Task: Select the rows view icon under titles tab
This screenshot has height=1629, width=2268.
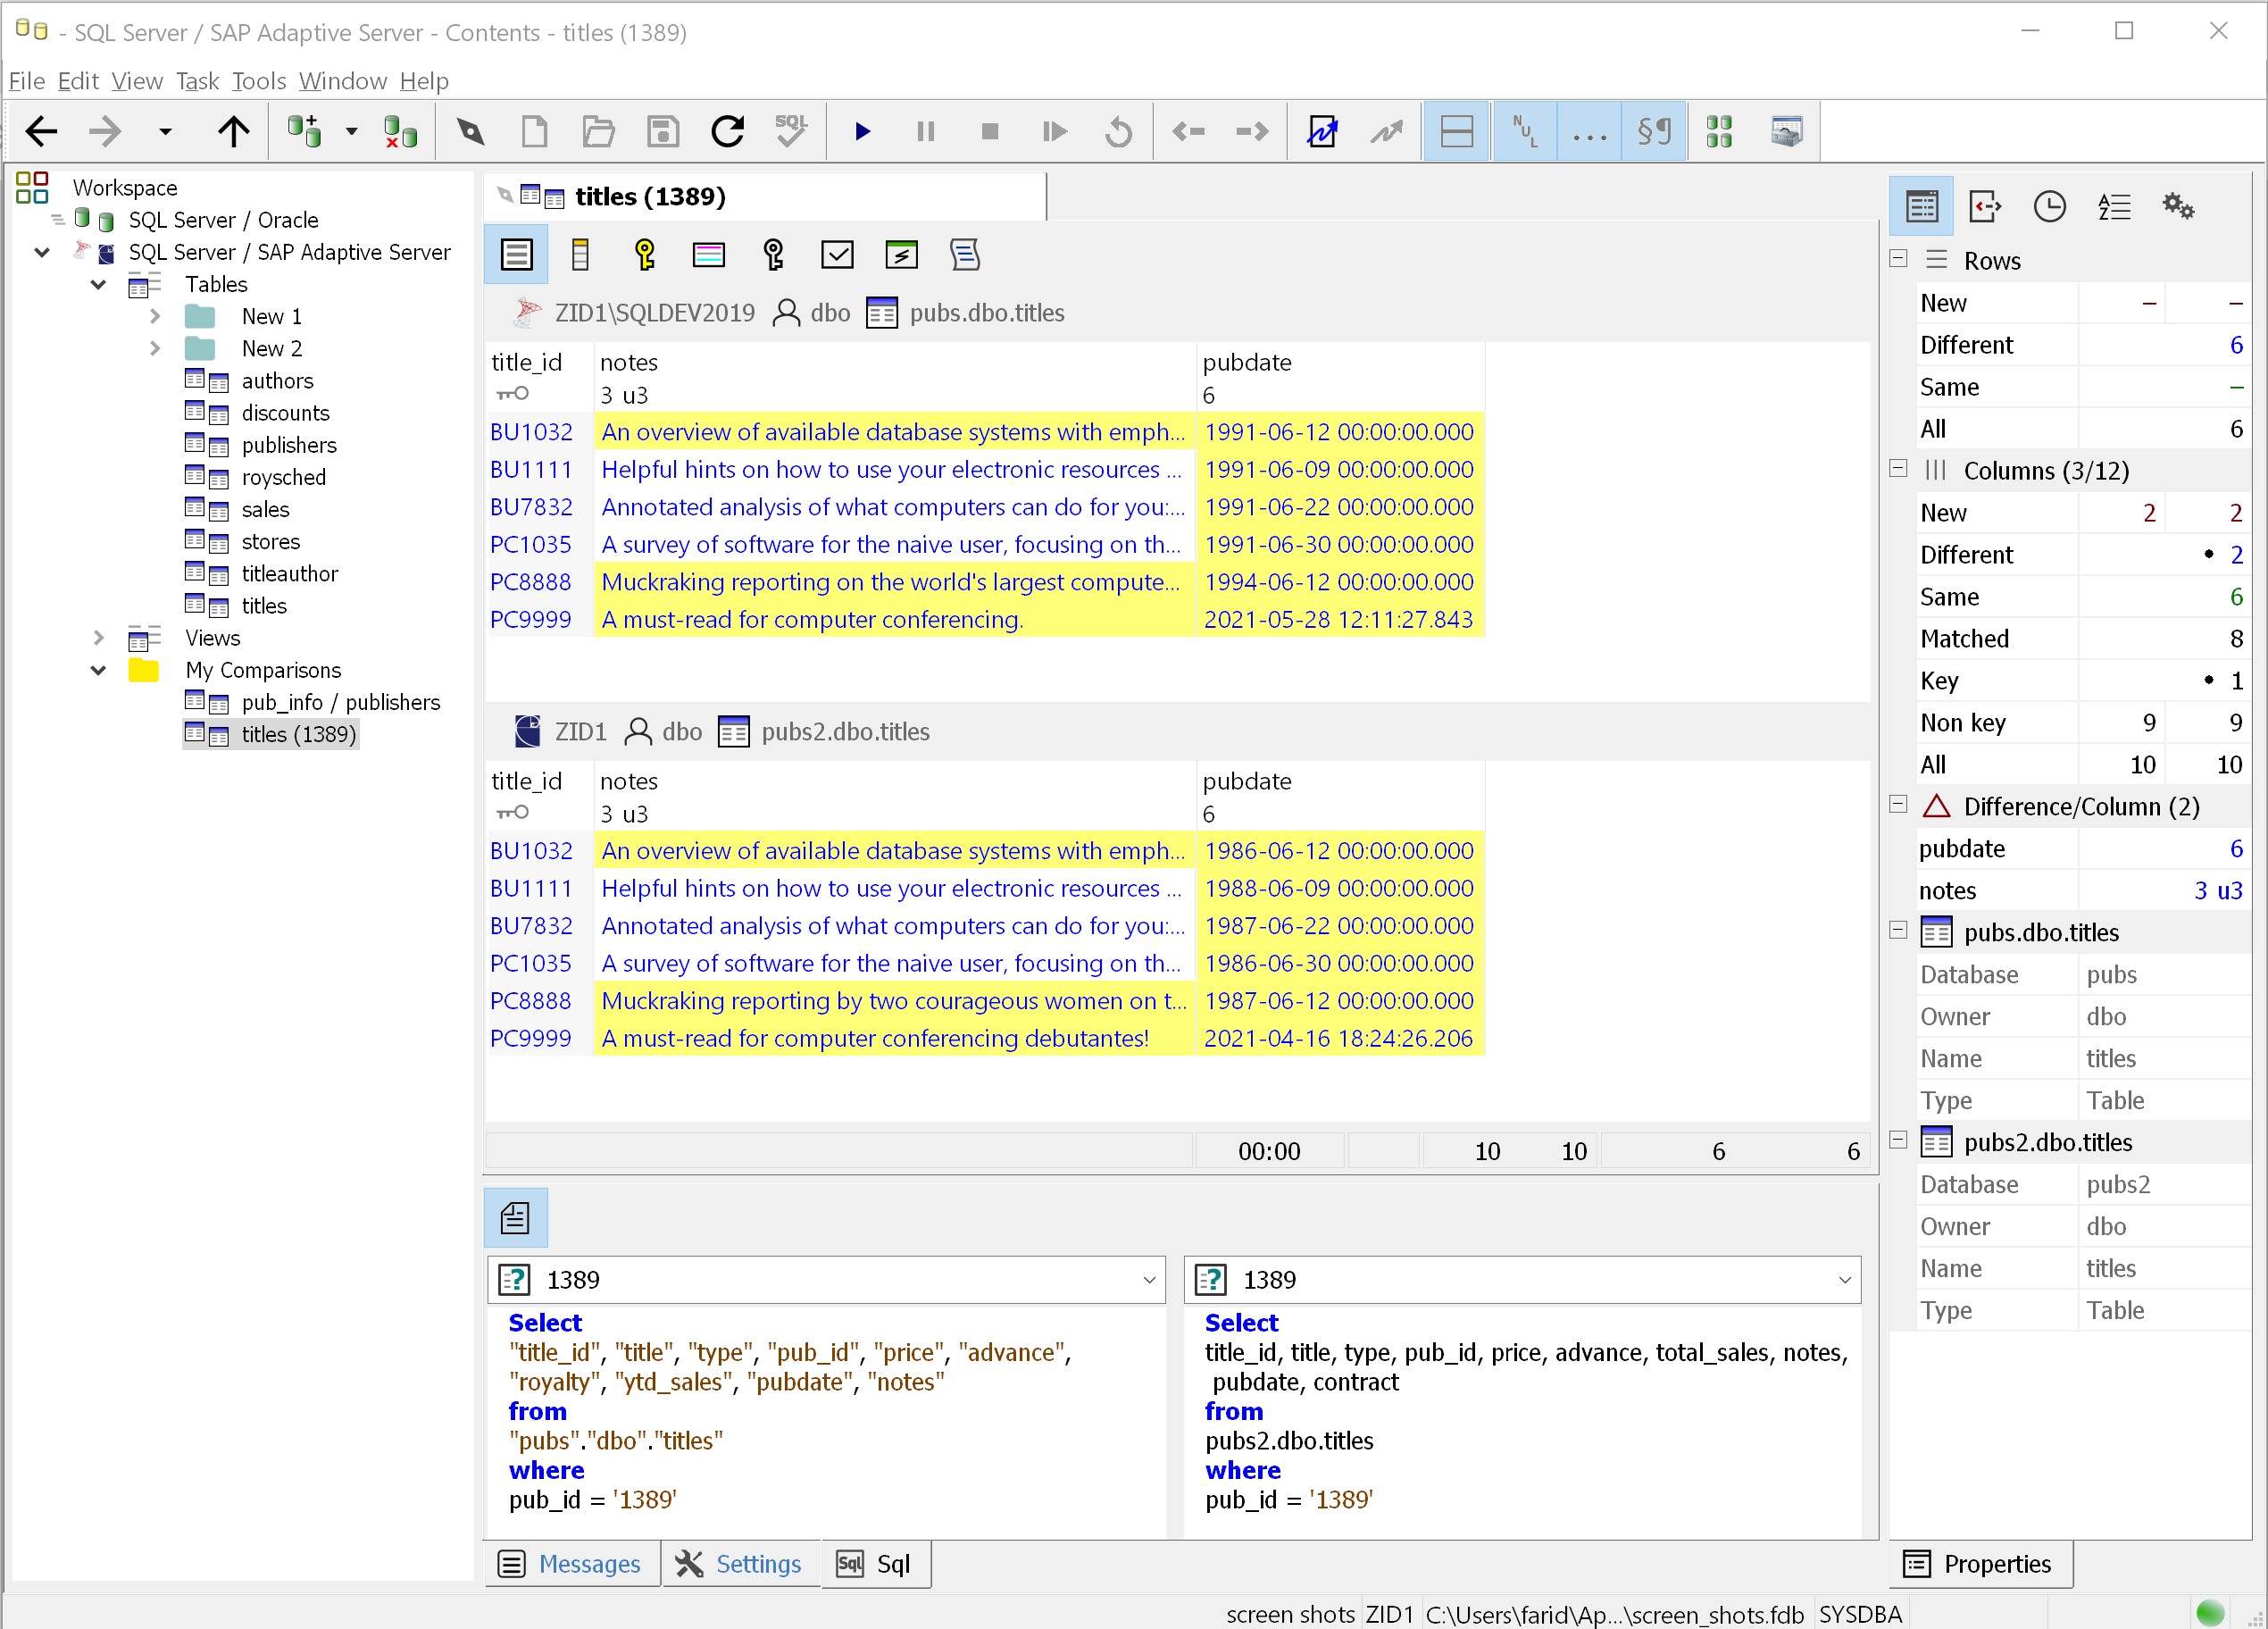Action: (517, 255)
